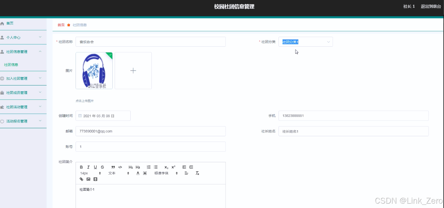The height and width of the screenshot is (208, 444).
Task: Insert a video in the editor
Action: (95, 179)
